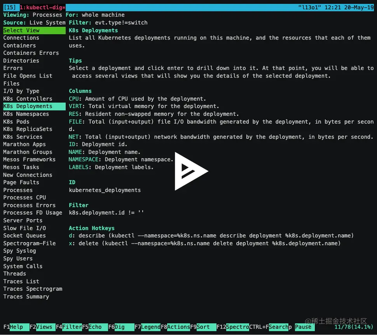Open the Server Ports view
This screenshot has height=335, width=377.
pyautogui.click(x=23, y=220)
